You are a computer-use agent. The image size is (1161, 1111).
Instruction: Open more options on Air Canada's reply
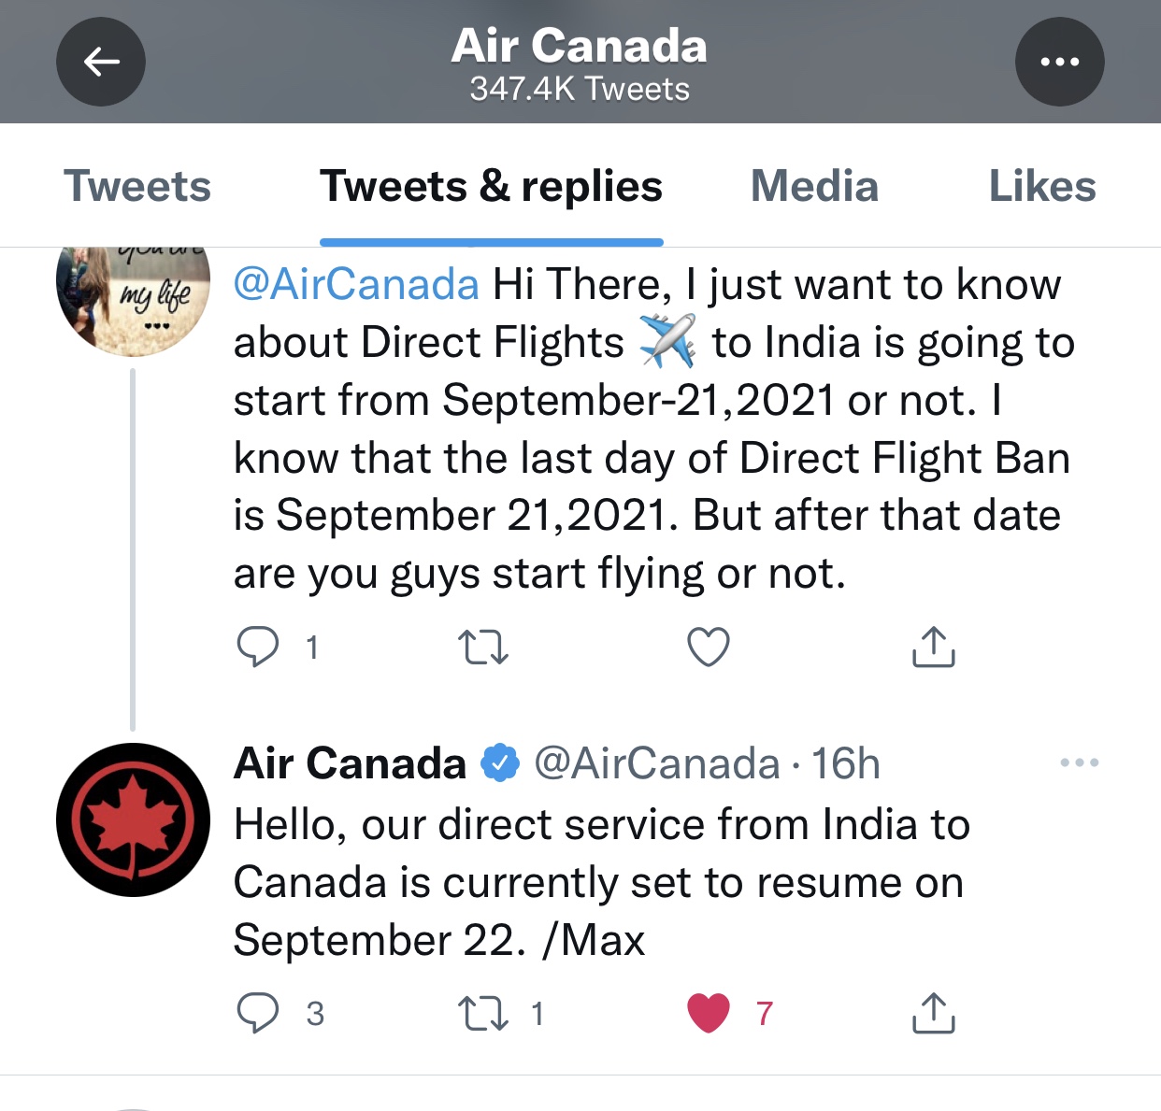pos(1080,763)
